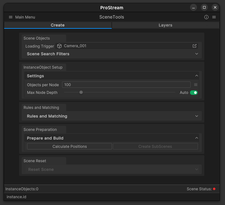225x205 pixels.
Task: Maximize the ProStream window
Action: click(204, 7)
